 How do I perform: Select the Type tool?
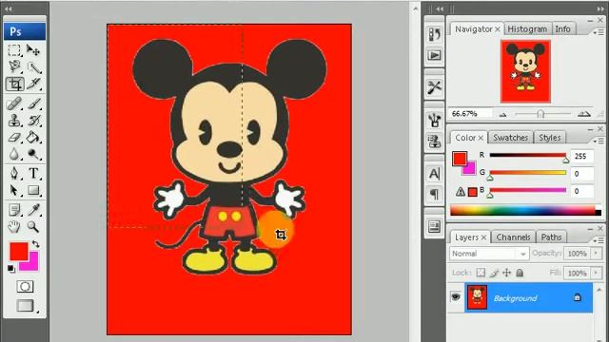[x=33, y=173]
